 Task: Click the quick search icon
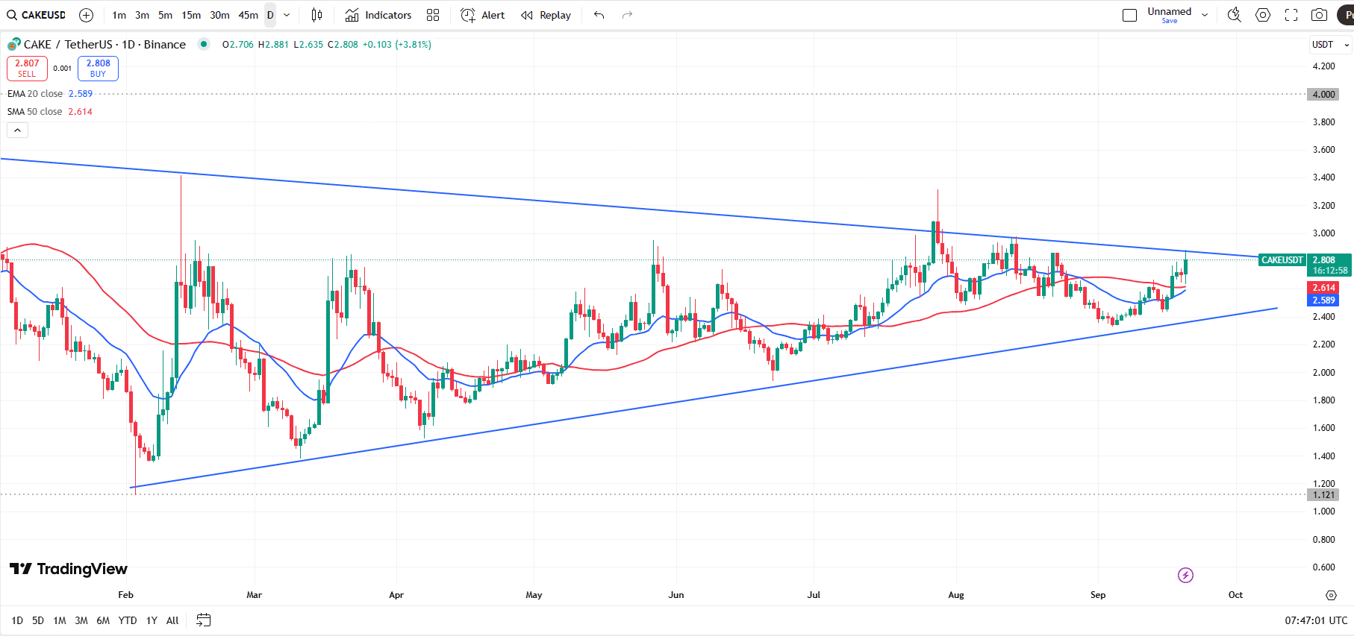(1234, 15)
